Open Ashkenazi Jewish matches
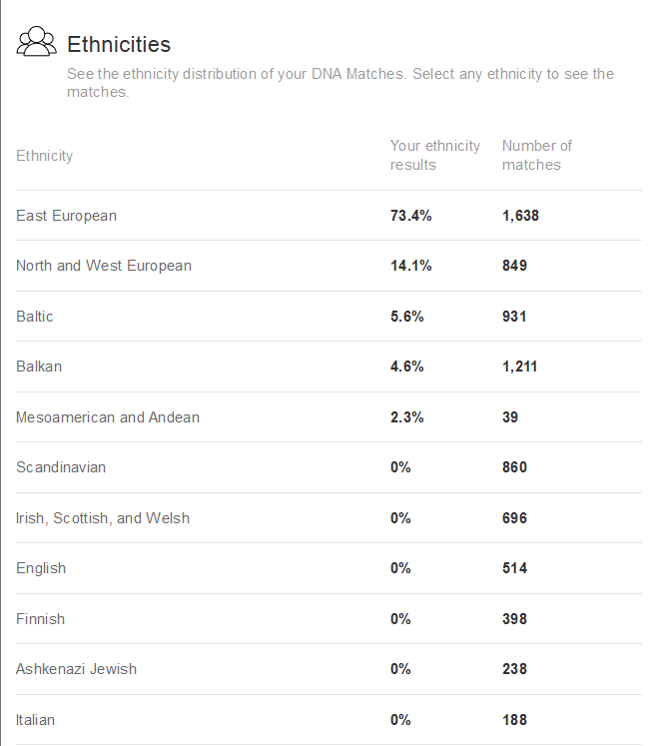 pyautogui.click(x=76, y=669)
